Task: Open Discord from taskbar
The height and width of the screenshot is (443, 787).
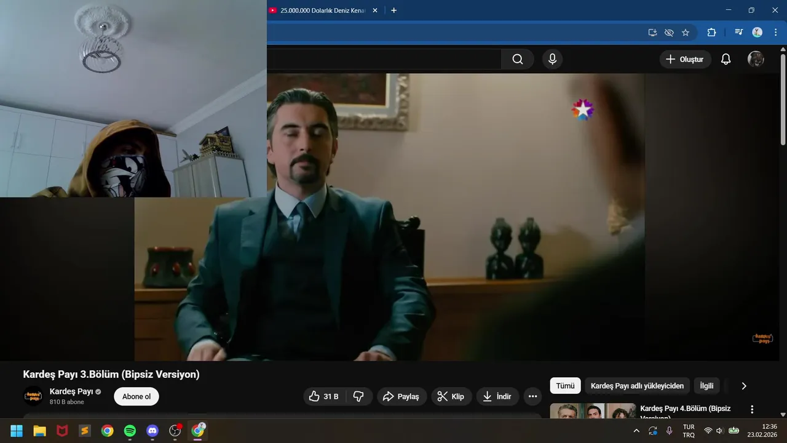Action: click(x=152, y=431)
